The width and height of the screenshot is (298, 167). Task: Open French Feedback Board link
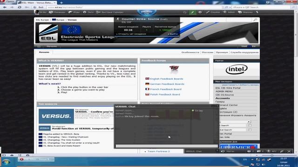click(166, 89)
